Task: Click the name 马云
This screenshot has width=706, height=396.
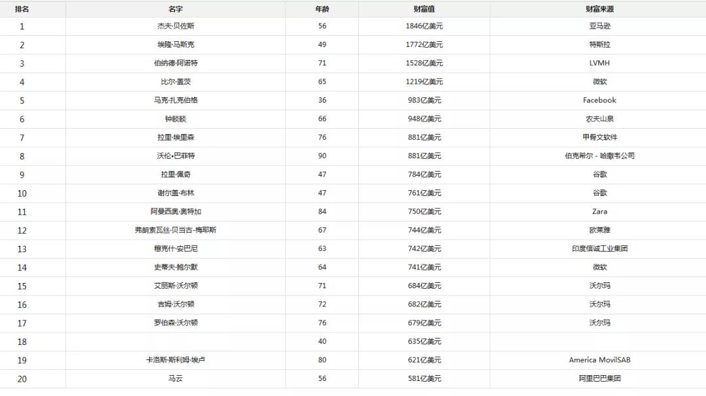Action: click(175, 378)
